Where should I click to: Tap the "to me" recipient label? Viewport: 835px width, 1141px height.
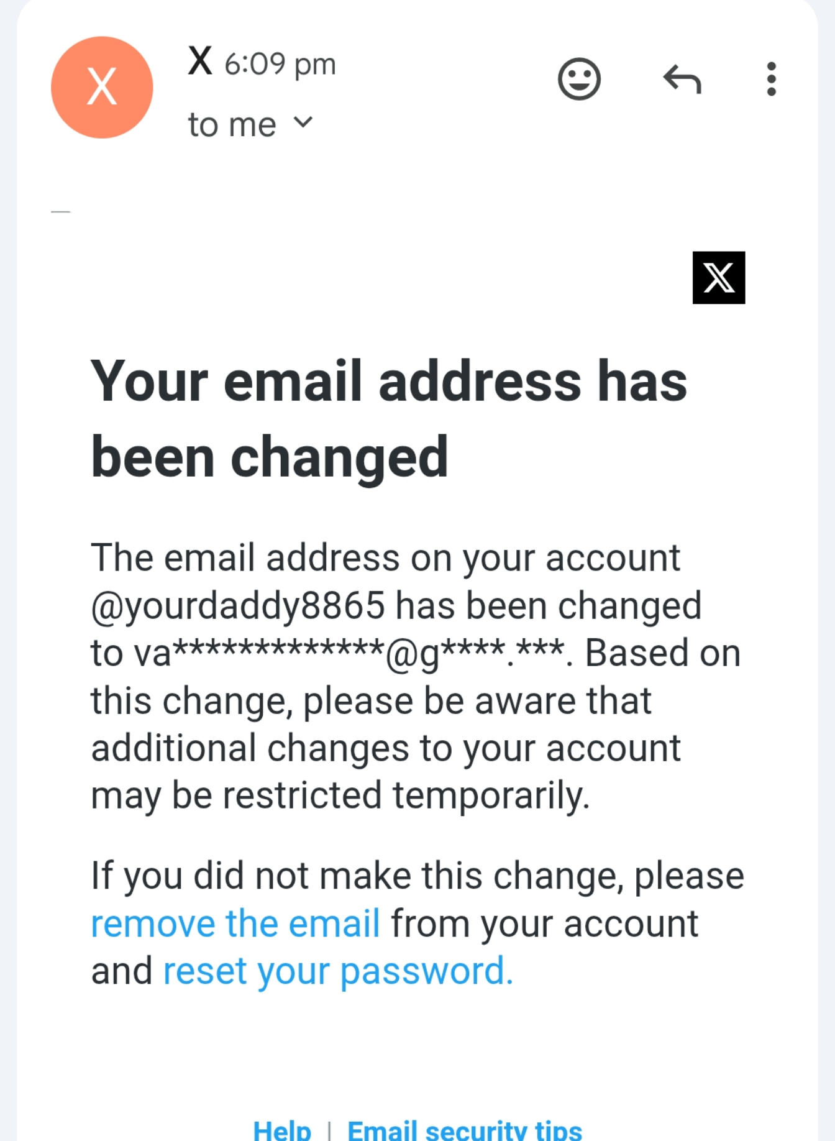[232, 125]
